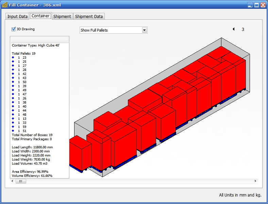Select pallet row 27 in the list
The width and height of the screenshot is (268, 204).
pos(19,66)
